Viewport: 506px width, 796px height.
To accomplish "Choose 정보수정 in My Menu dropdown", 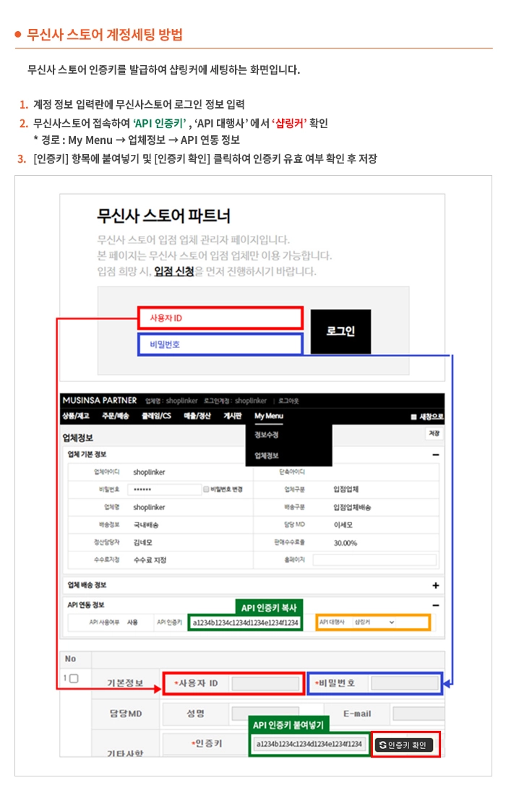I will 267,435.
